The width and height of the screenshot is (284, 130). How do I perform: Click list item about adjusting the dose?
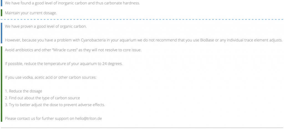(55, 105)
